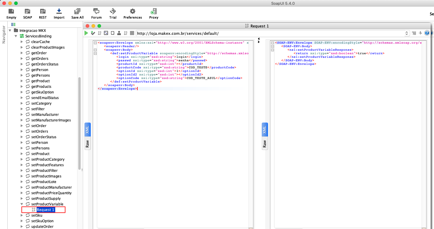Submit the request with the green play button
This screenshot has width=434, height=229.
click(x=86, y=33)
